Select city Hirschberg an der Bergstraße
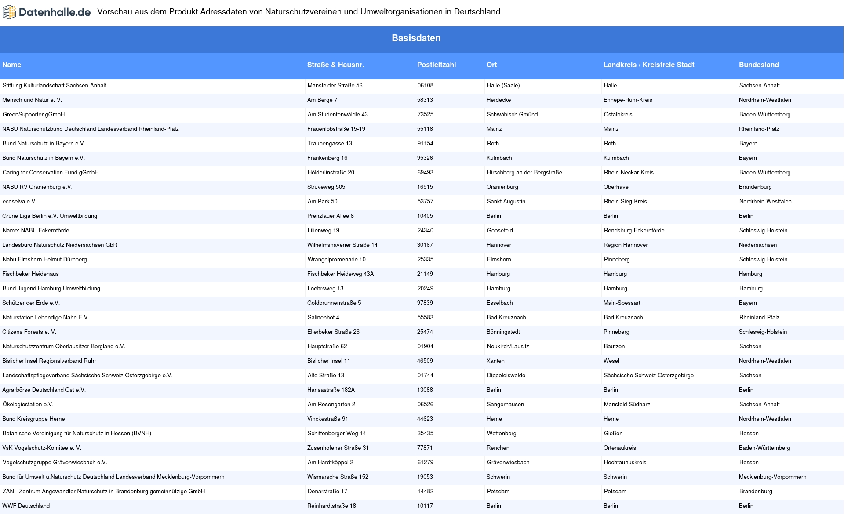The width and height of the screenshot is (844, 514). (x=524, y=173)
